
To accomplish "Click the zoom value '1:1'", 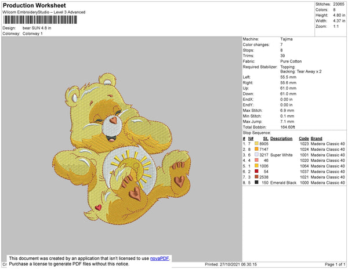I will [336, 27].
